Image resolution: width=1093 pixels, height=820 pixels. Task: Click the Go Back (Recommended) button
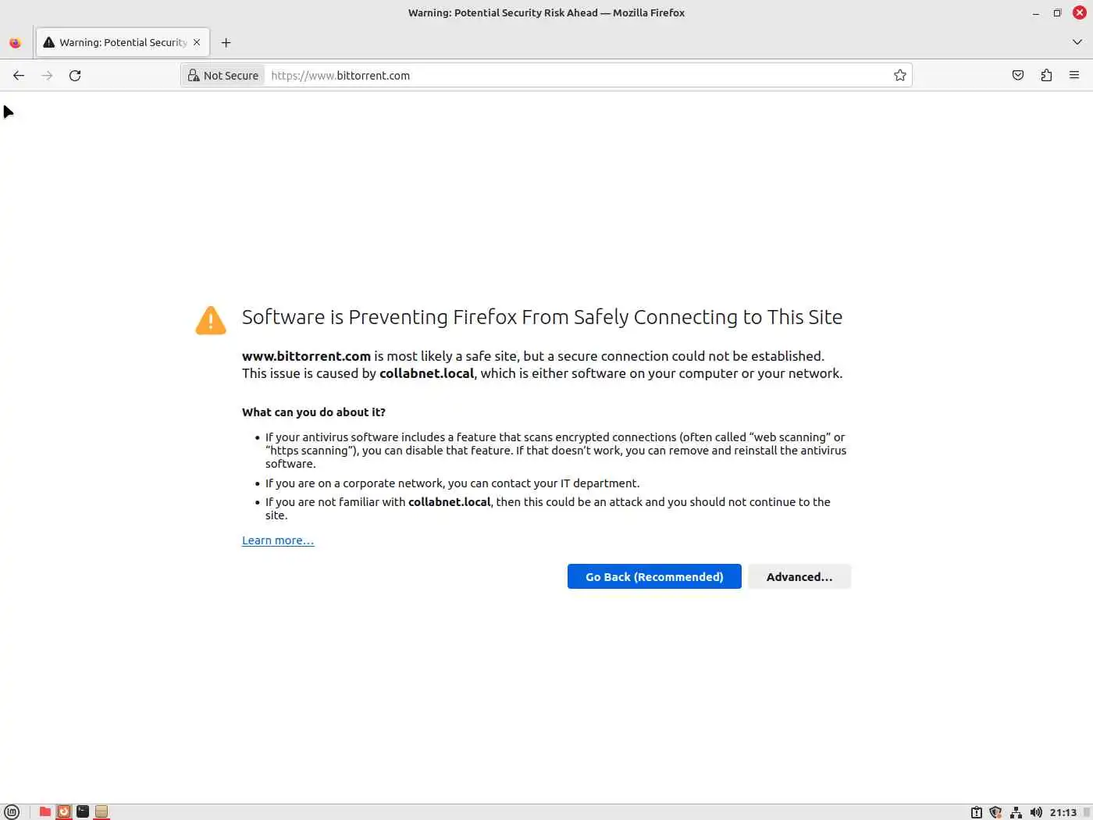point(654,576)
